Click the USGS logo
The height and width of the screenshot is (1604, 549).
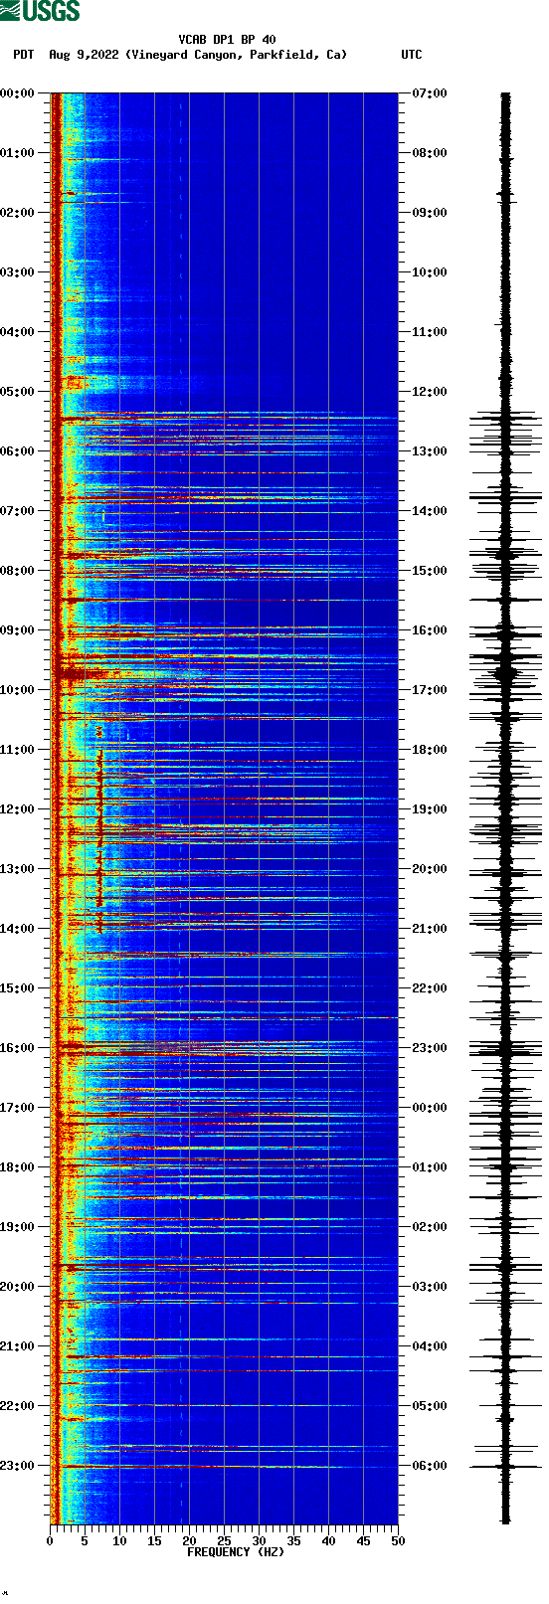(40, 11)
